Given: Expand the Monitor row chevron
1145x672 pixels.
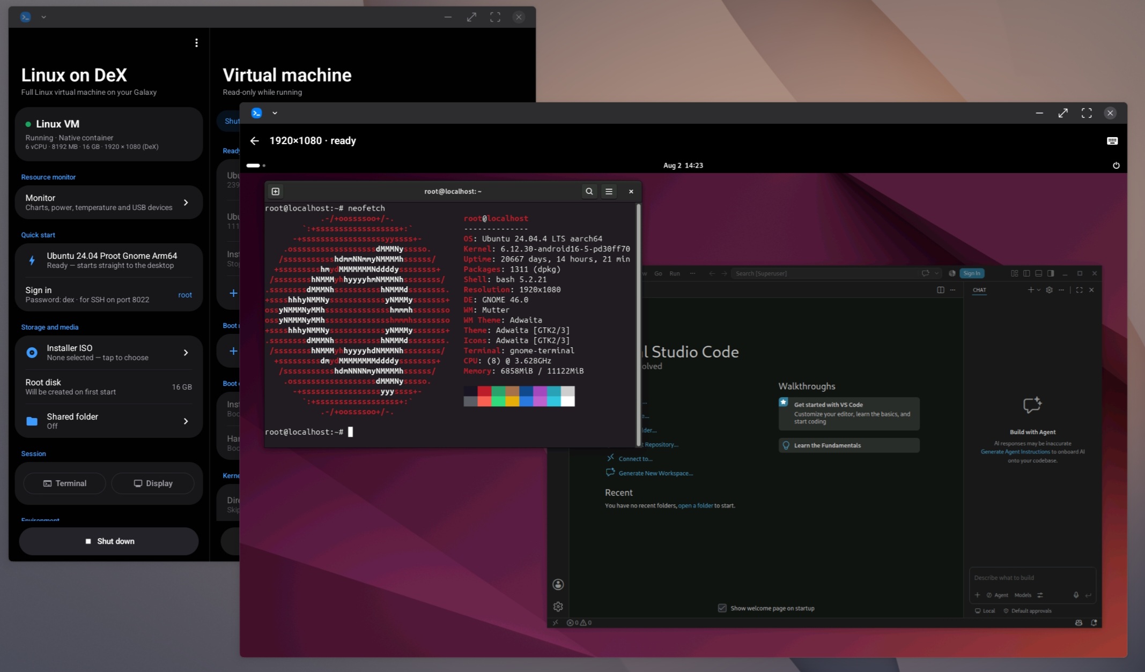Looking at the screenshot, I should tap(186, 203).
